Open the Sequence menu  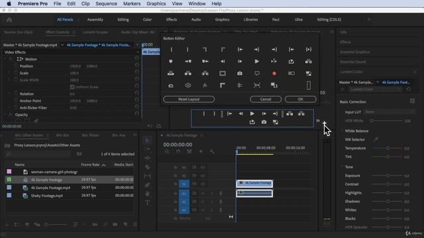point(106,4)
